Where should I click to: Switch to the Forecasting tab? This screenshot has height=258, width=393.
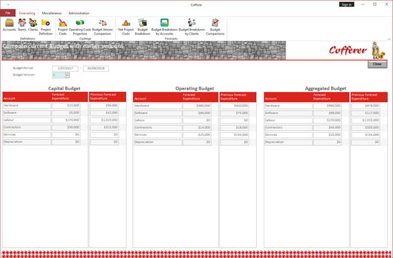[27, 13]
